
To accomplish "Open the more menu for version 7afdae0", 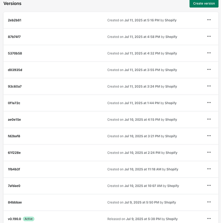I will pyautogui.click(x=209, y=185).
